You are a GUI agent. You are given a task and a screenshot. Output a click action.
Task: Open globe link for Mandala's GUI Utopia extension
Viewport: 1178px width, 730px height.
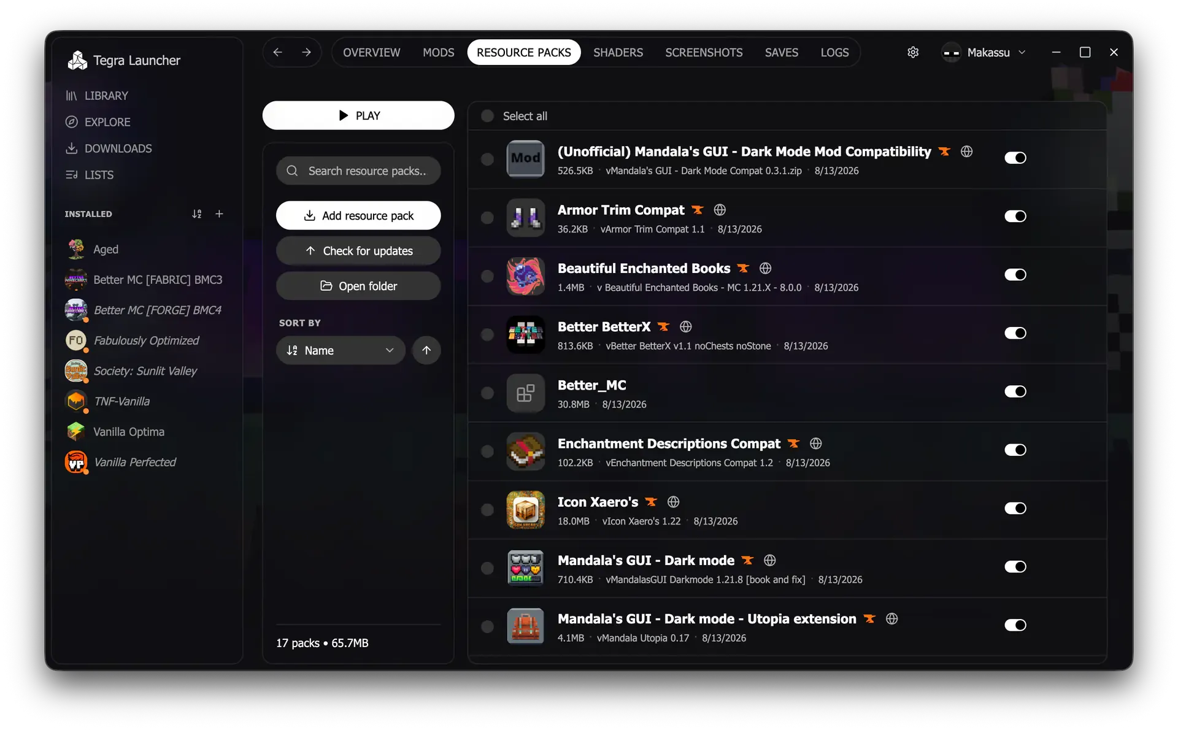tap(892, 618)
